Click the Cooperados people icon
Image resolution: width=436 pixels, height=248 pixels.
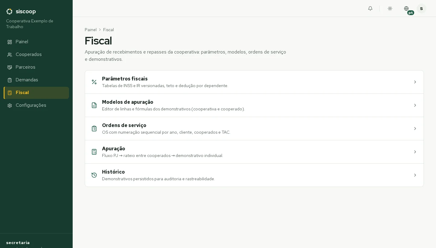(10, 55)
